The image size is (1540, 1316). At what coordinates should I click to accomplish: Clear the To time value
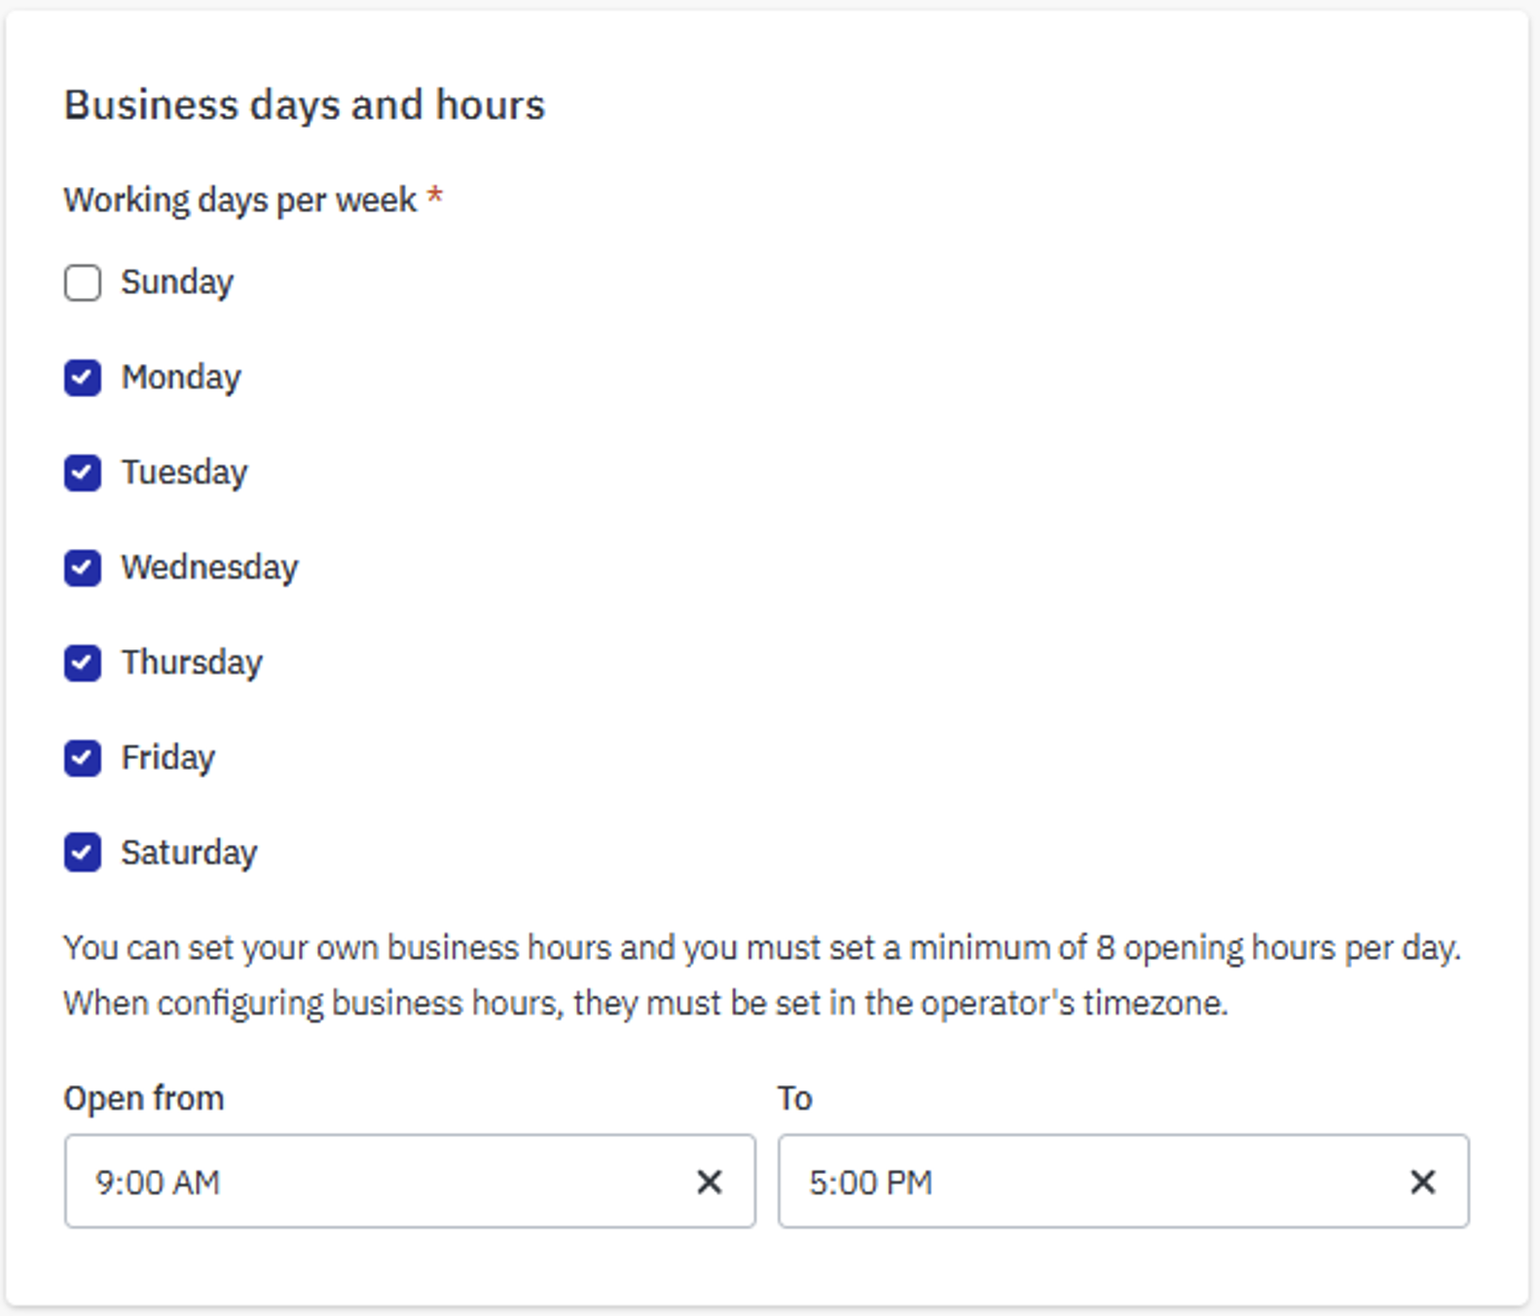(1422, 1182)
